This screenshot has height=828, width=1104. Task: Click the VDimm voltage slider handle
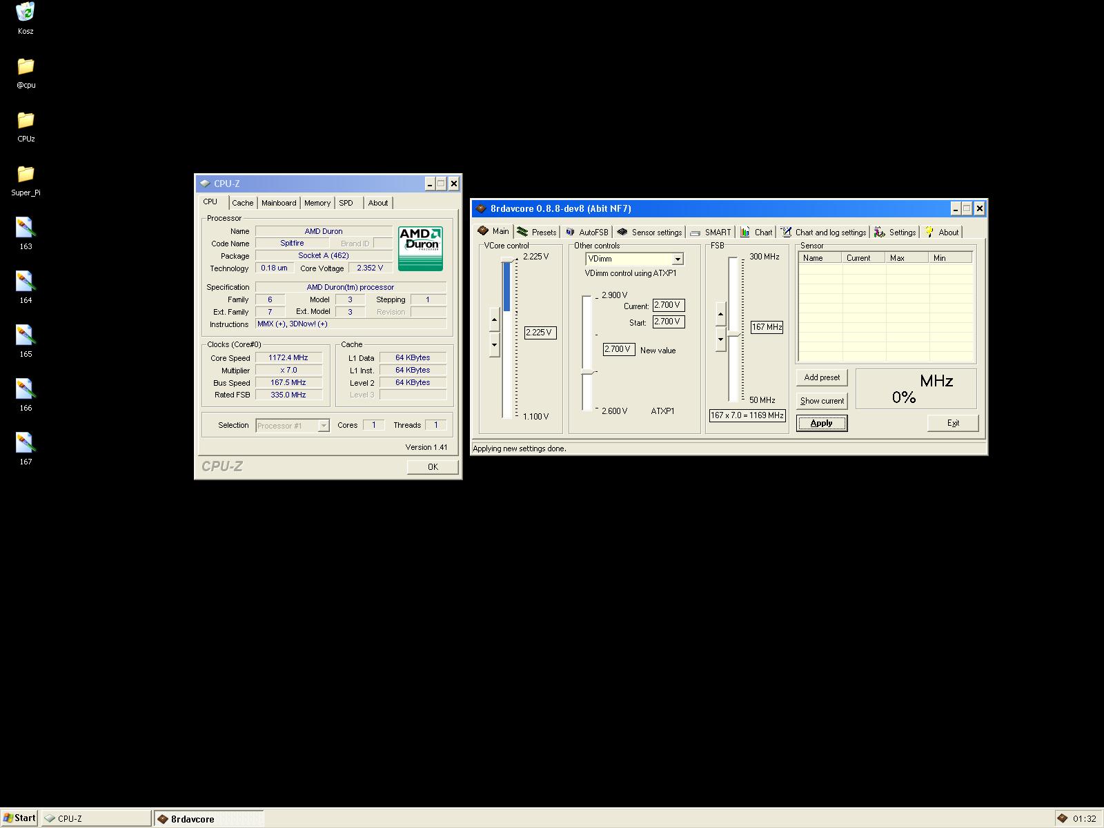(x=589, y=372)
